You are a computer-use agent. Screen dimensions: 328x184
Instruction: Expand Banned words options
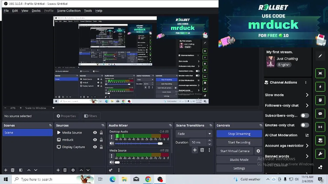pyautogui.click(x=307, y=156)
